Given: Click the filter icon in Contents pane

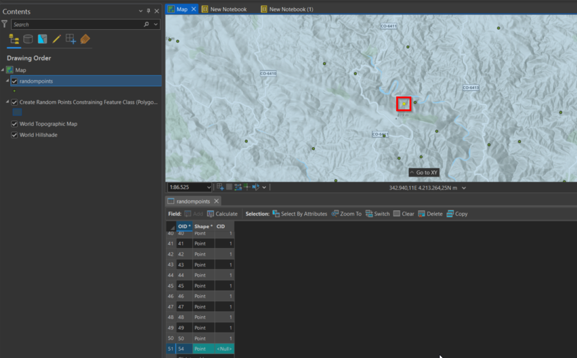Looking at the screenshot, I should click(5, 24).
